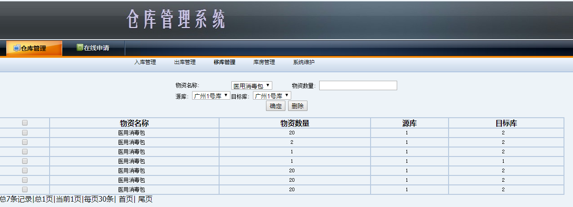
Task: Expand the 物资名称 dropdown showing 医用消毒包
Action: tap(252, 86)
